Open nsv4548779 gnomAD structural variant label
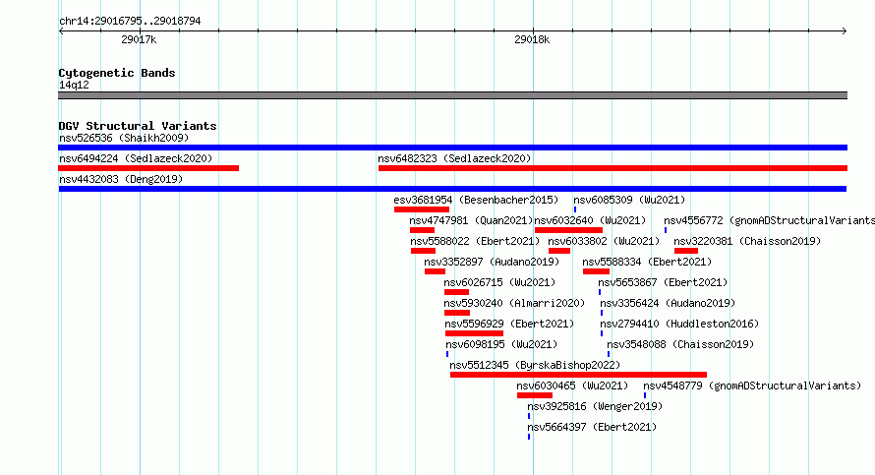 pyautogui.click(x=752, y=386)
